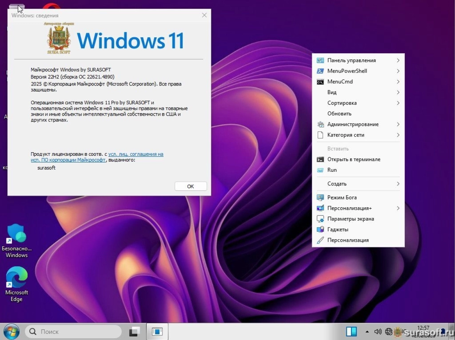Viewport: 455px width, 340px height.
Task: Close the Windows: сведения dialog
Action: [x=204, y=15]
